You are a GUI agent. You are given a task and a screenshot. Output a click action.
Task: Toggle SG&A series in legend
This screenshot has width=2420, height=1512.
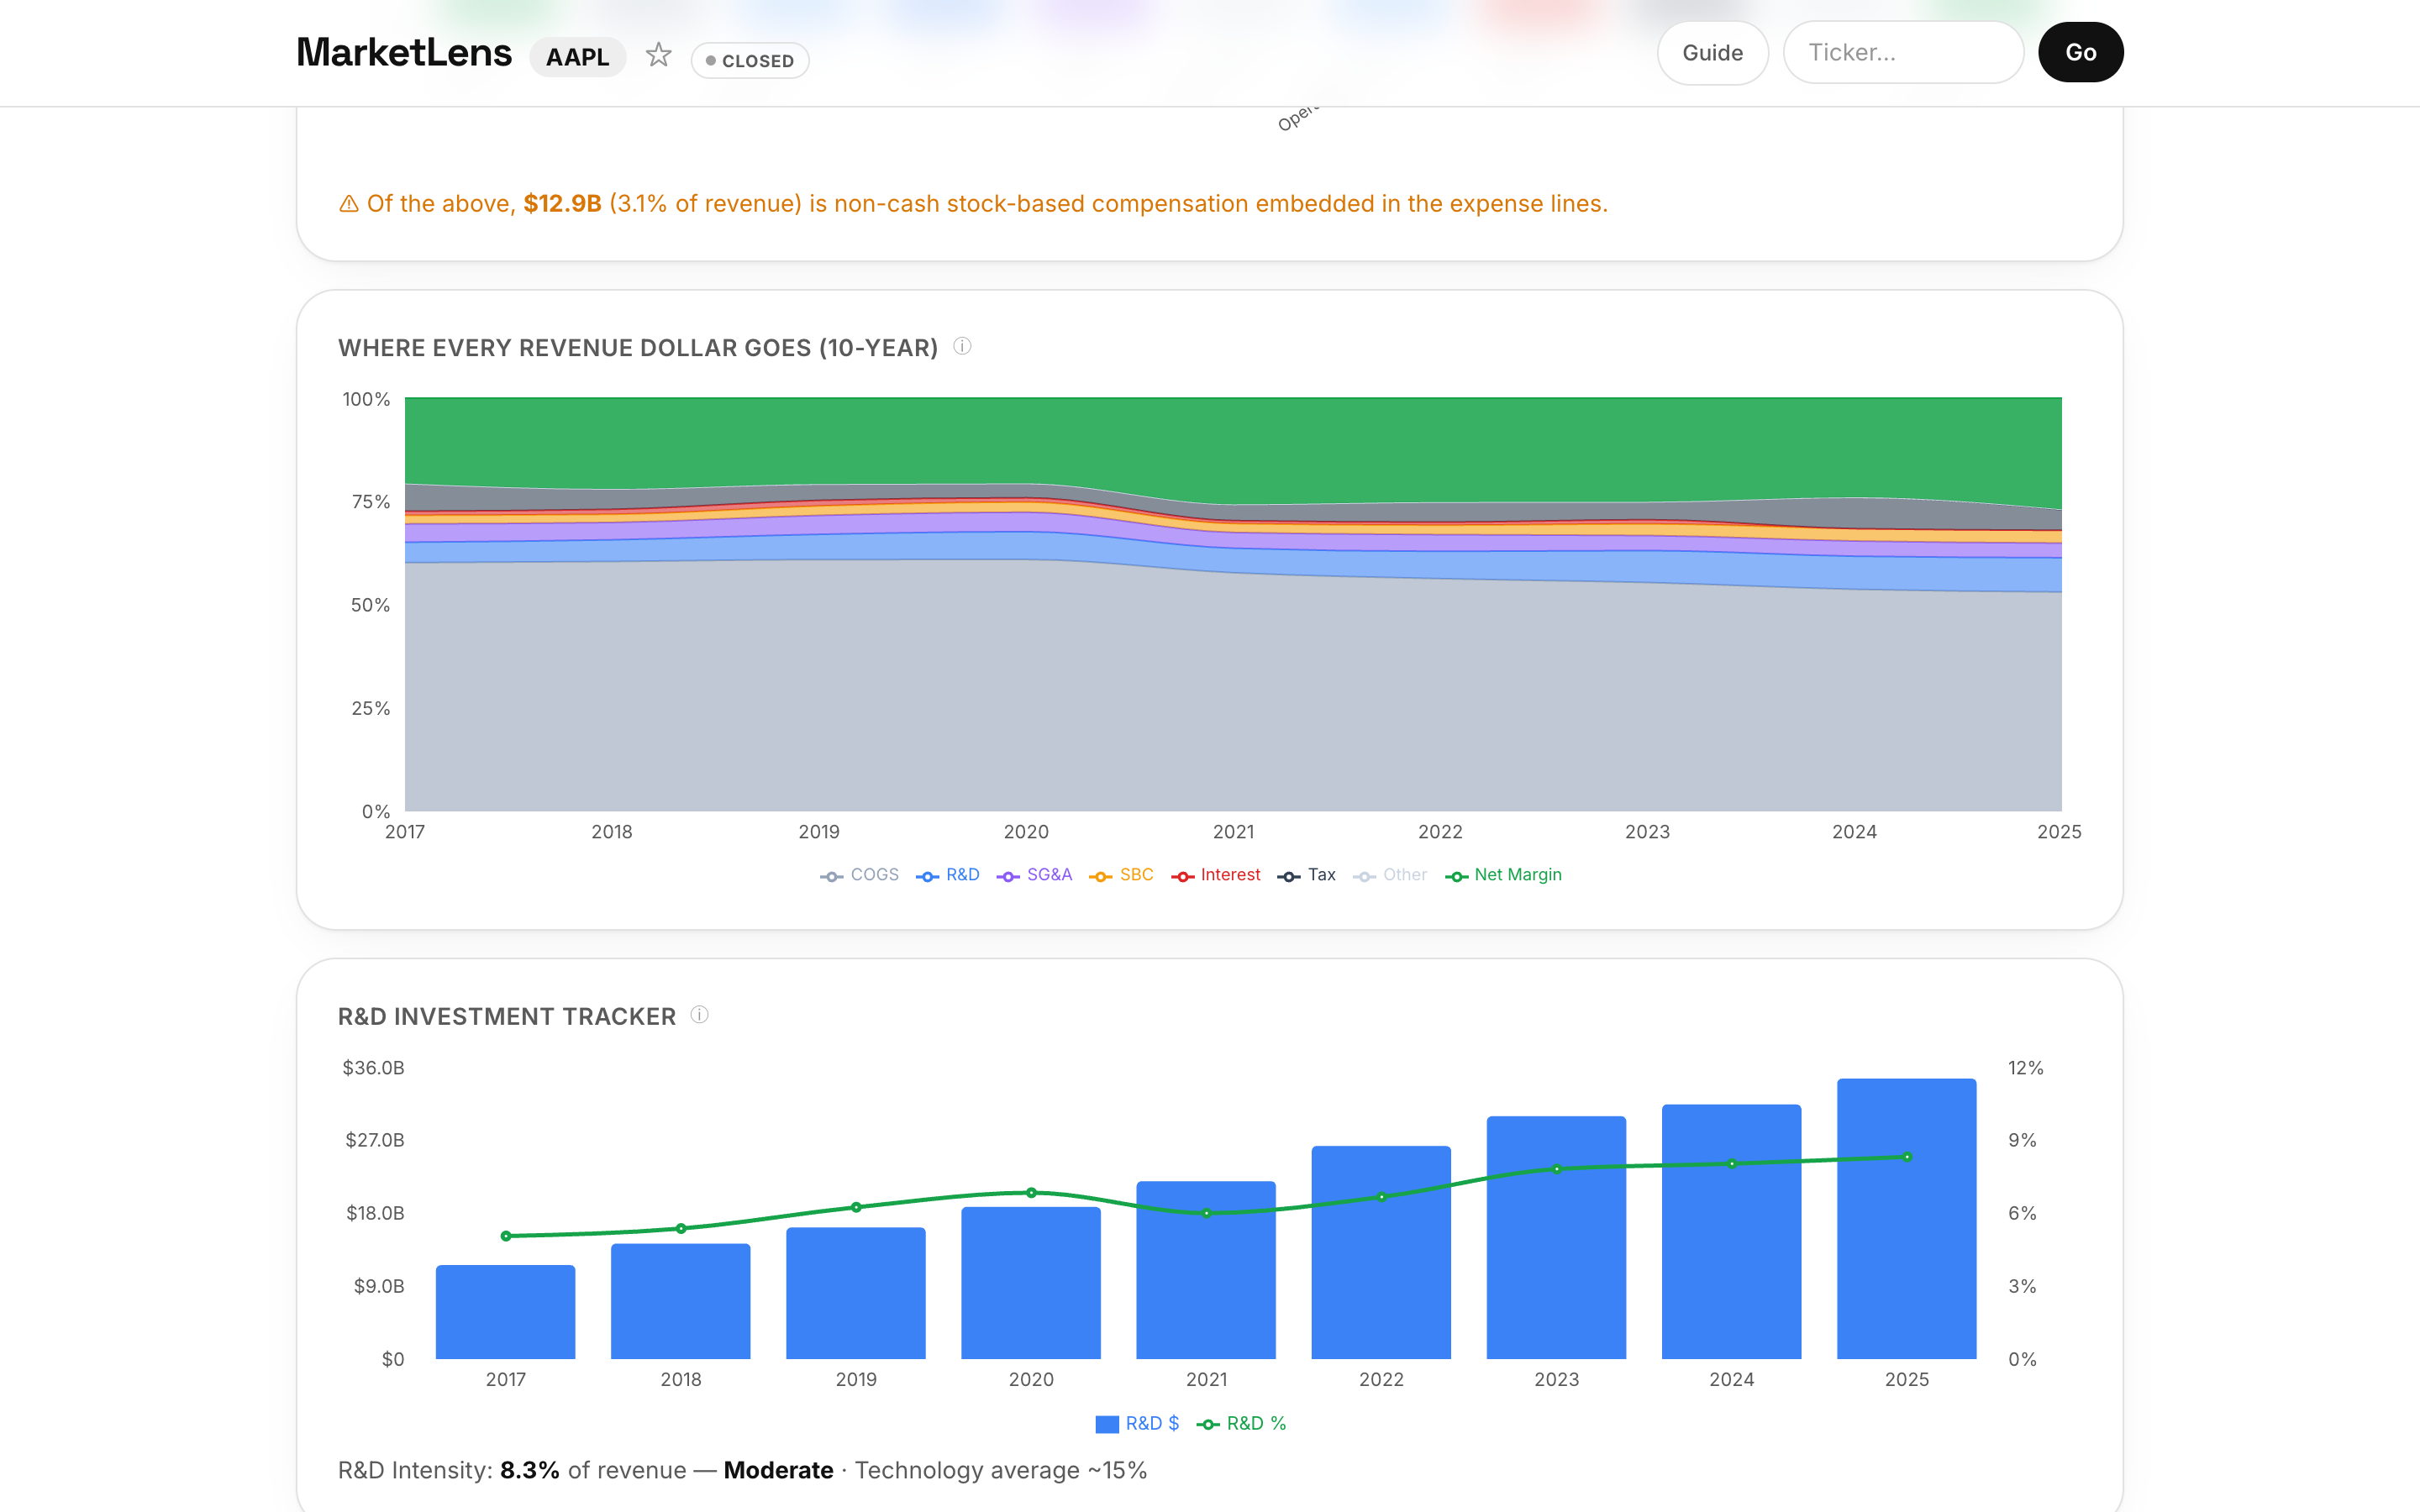[x=1034, y=875]
